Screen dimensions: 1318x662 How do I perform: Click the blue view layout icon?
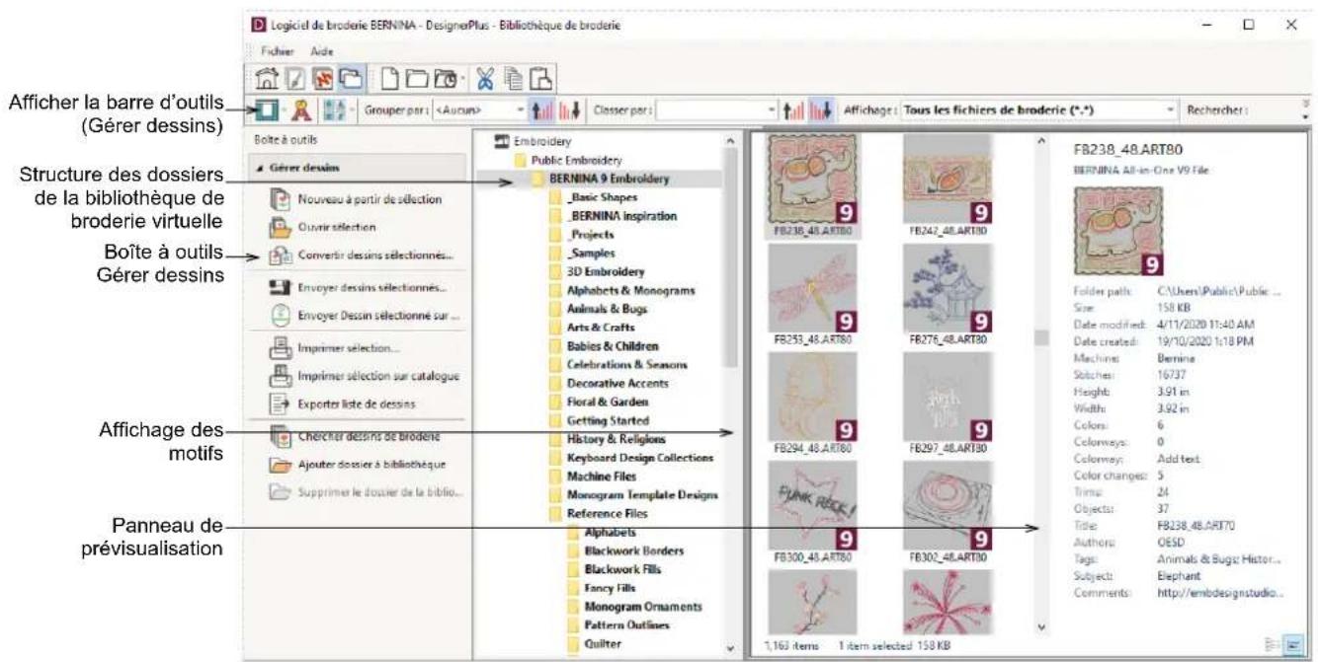point(336,110)
